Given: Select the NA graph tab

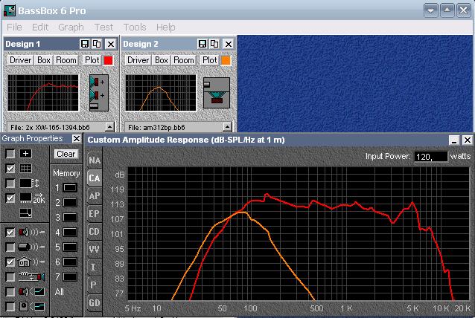Looking at the screenshot, I should (95, 160).
